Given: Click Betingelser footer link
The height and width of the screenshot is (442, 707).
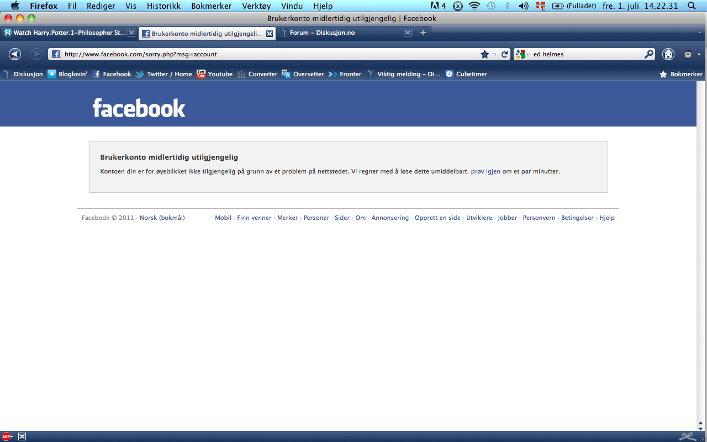Looking at the screenshot, I should 577,218.
